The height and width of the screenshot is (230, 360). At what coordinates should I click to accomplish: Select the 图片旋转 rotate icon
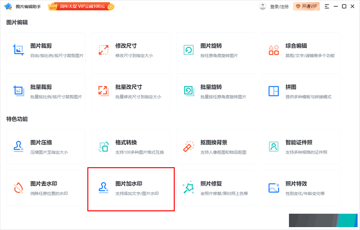point(189,50)
